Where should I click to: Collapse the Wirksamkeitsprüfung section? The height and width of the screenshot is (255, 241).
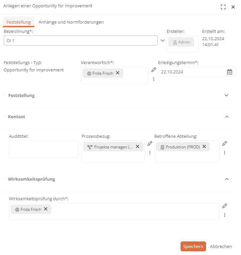pos(227,179)
